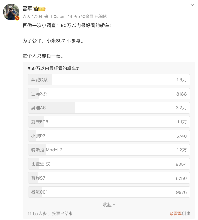Screen dimensions: 198x220
Task: Click the Xiaomi 14 Pro 钛金属 source link
Action: (x=74, y=16)
